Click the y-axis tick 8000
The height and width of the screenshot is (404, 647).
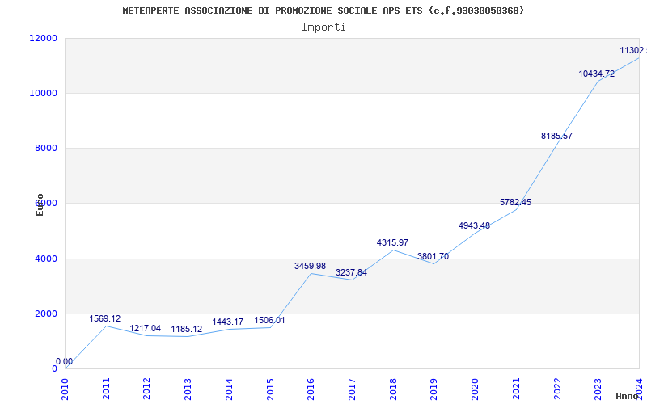pyautogui.click(x=45, y=148)
